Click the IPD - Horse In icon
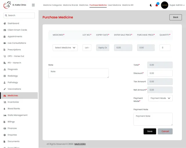The image size is (186, 148). click(x=5, y=63)
